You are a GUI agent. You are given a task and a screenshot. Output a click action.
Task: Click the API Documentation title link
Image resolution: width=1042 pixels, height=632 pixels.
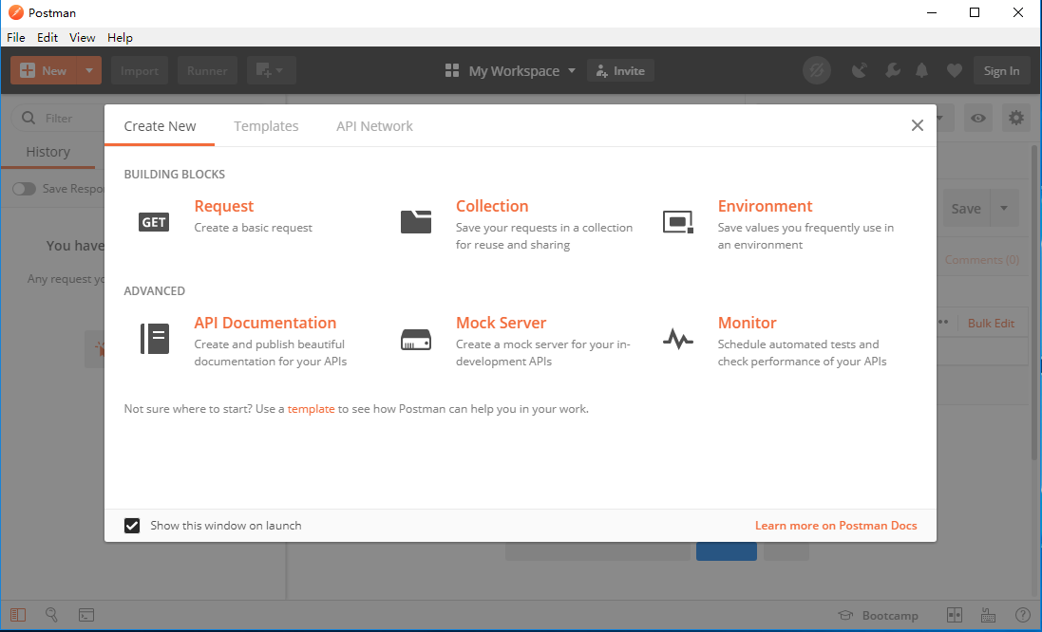(265, 324)
